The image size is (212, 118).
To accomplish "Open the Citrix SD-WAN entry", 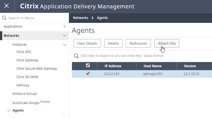I will [x=27, y=77].
